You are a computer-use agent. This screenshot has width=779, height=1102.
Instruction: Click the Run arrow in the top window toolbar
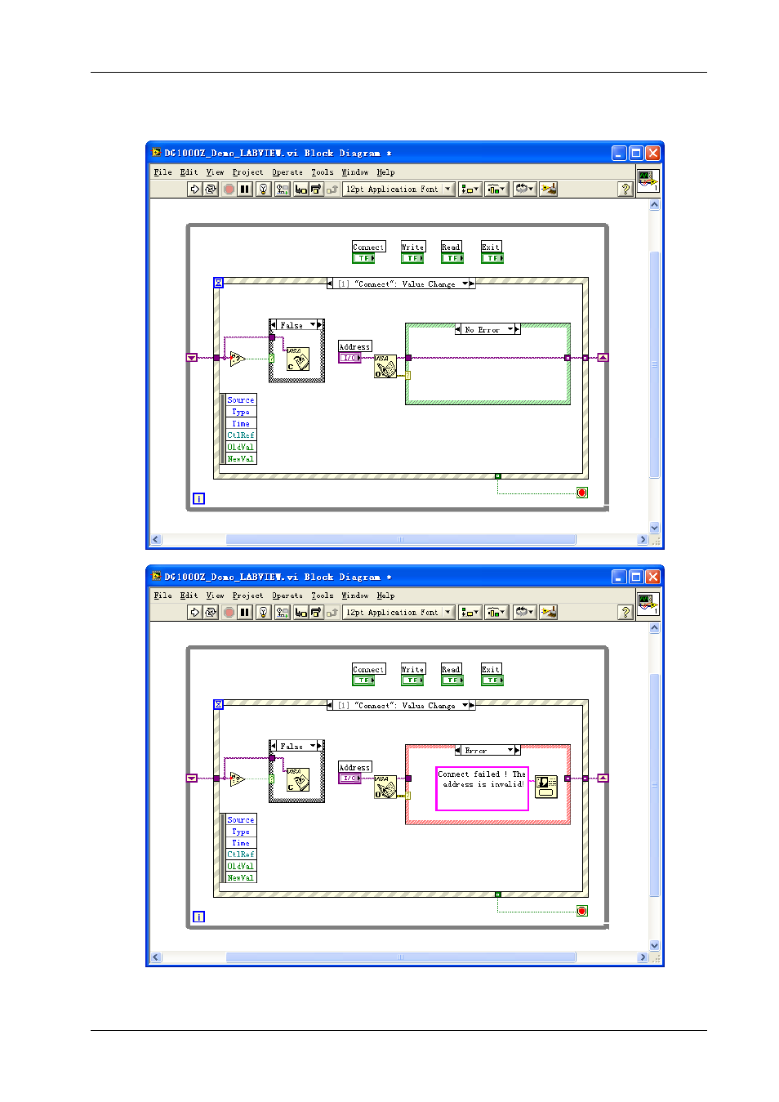tap(194, 189)
